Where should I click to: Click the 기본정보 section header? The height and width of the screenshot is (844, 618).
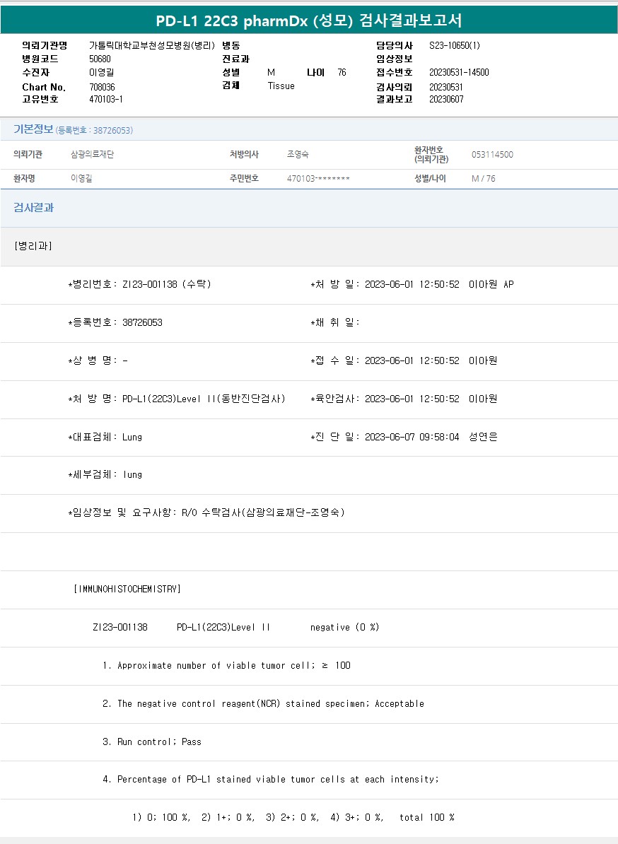coord(33,129)
